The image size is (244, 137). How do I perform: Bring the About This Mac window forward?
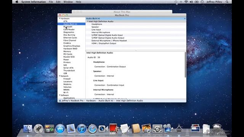coord(122,12)
